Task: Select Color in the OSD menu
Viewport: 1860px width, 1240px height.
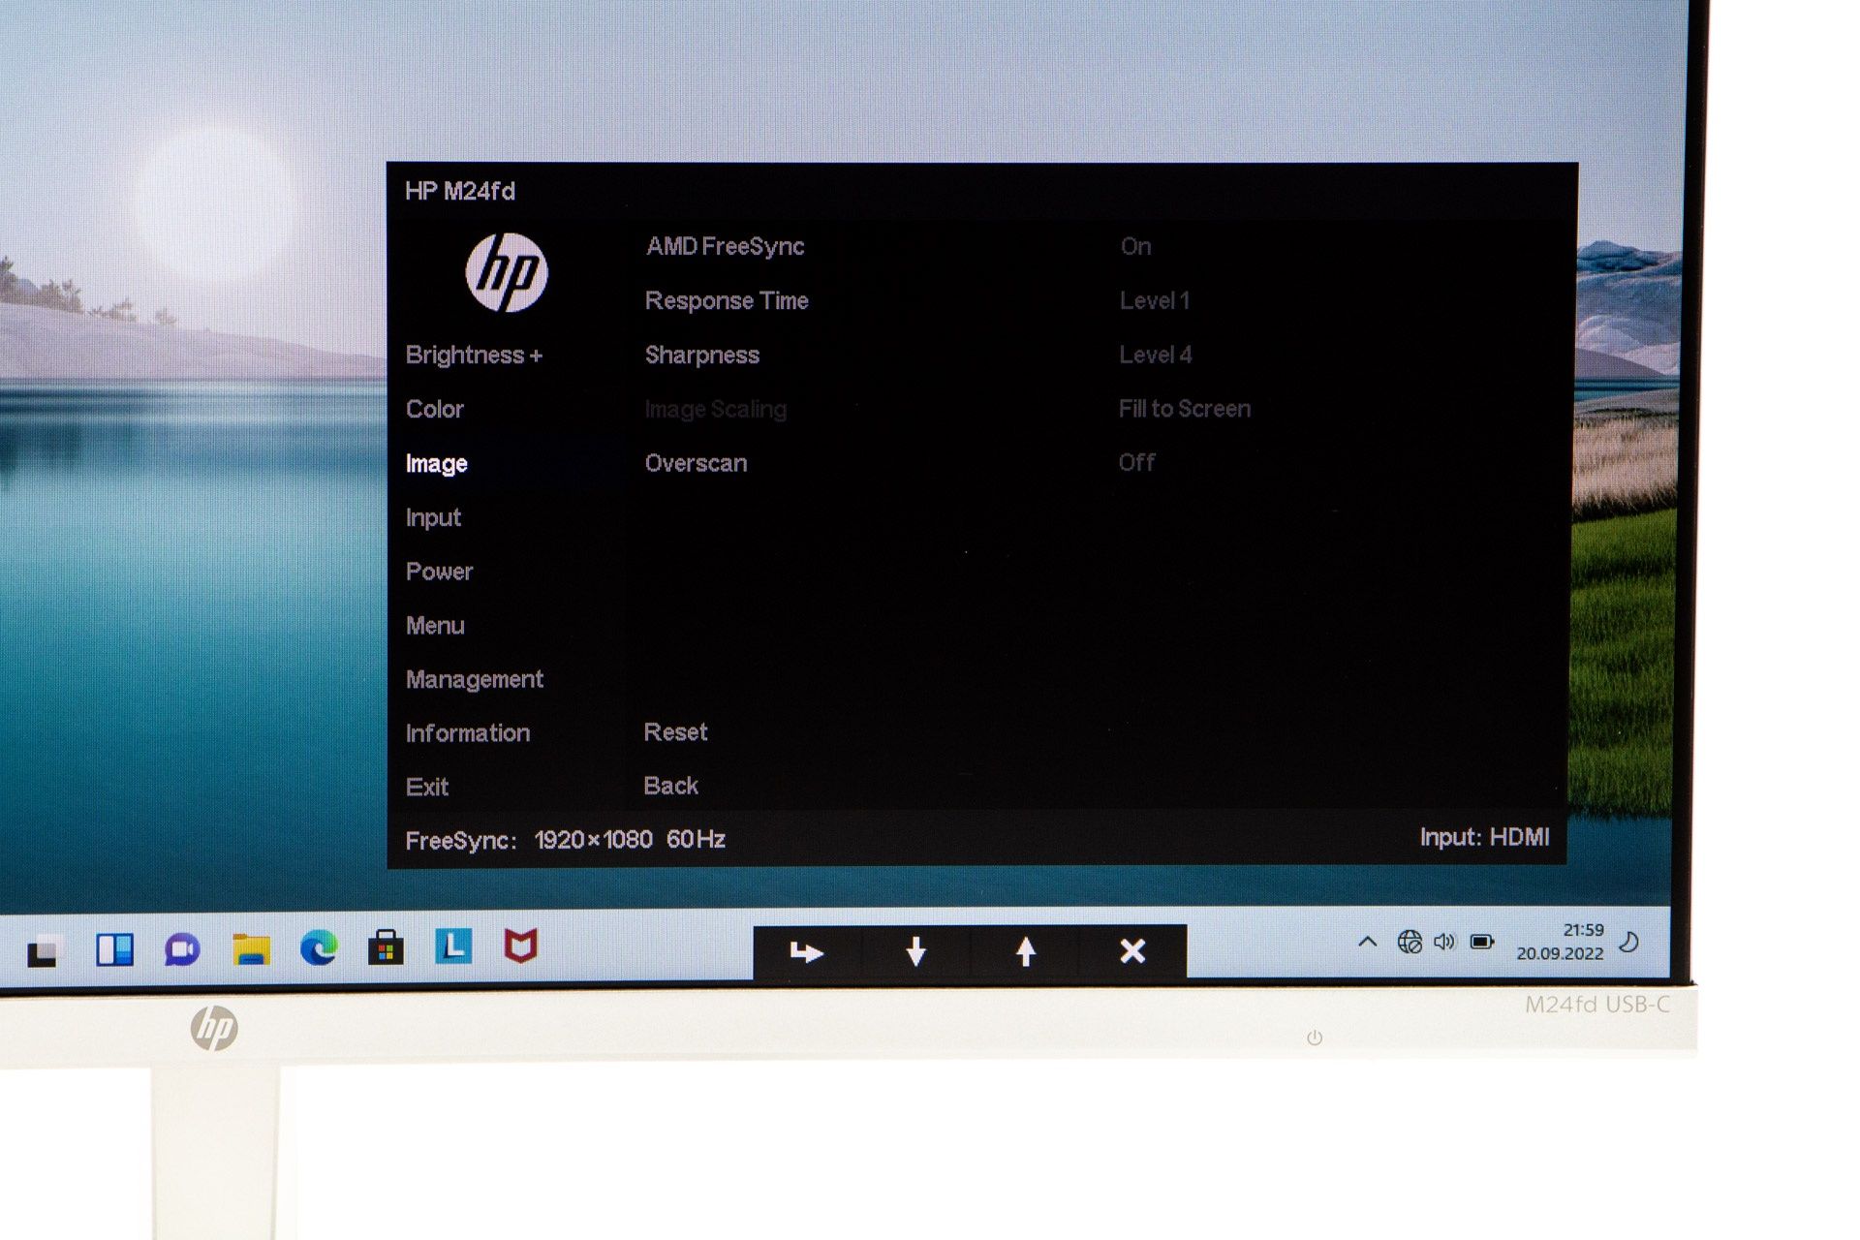Action: (434, 409)
